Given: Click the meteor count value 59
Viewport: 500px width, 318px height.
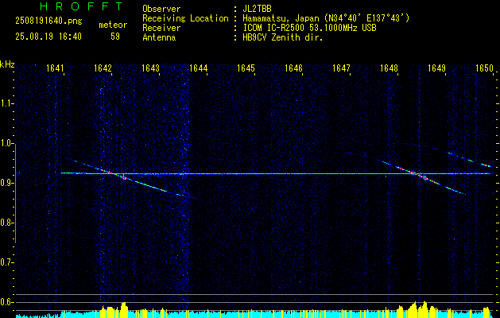Looking at the screenshot, I should click(115, 37).
